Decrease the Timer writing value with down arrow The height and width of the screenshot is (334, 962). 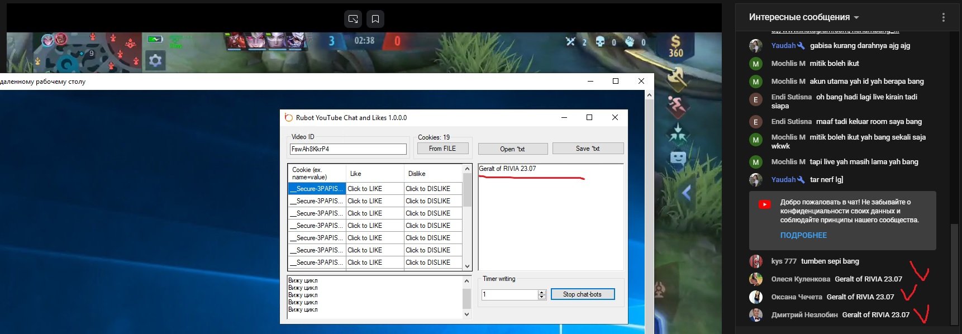(x=541, y=297)
